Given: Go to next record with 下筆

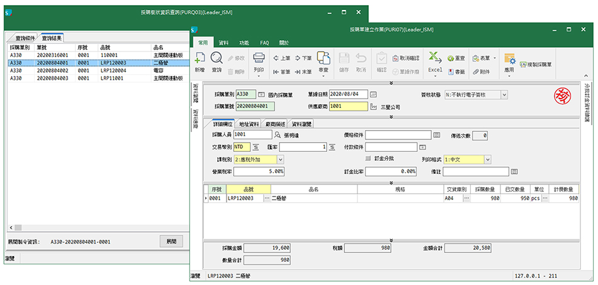Looking at the screenshot, I should [303, 58].
